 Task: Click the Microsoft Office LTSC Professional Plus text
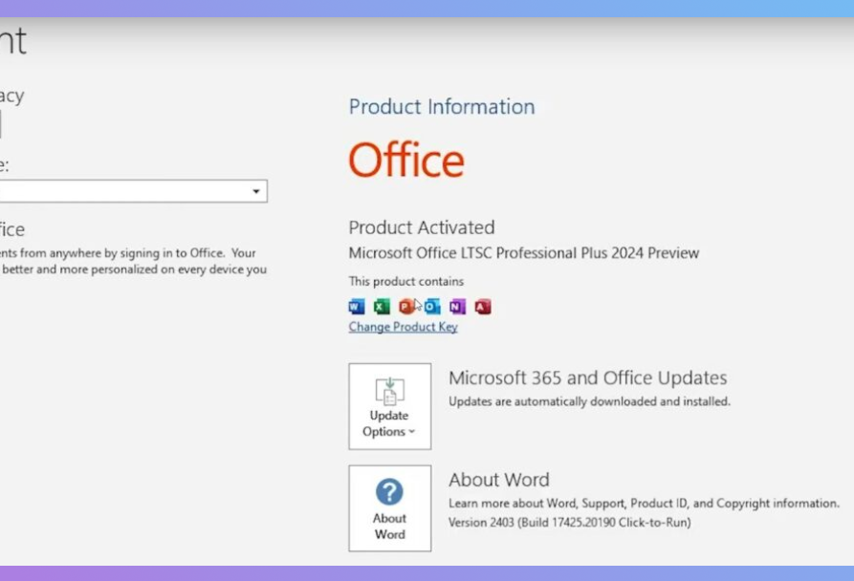click(x=523, y=253)
